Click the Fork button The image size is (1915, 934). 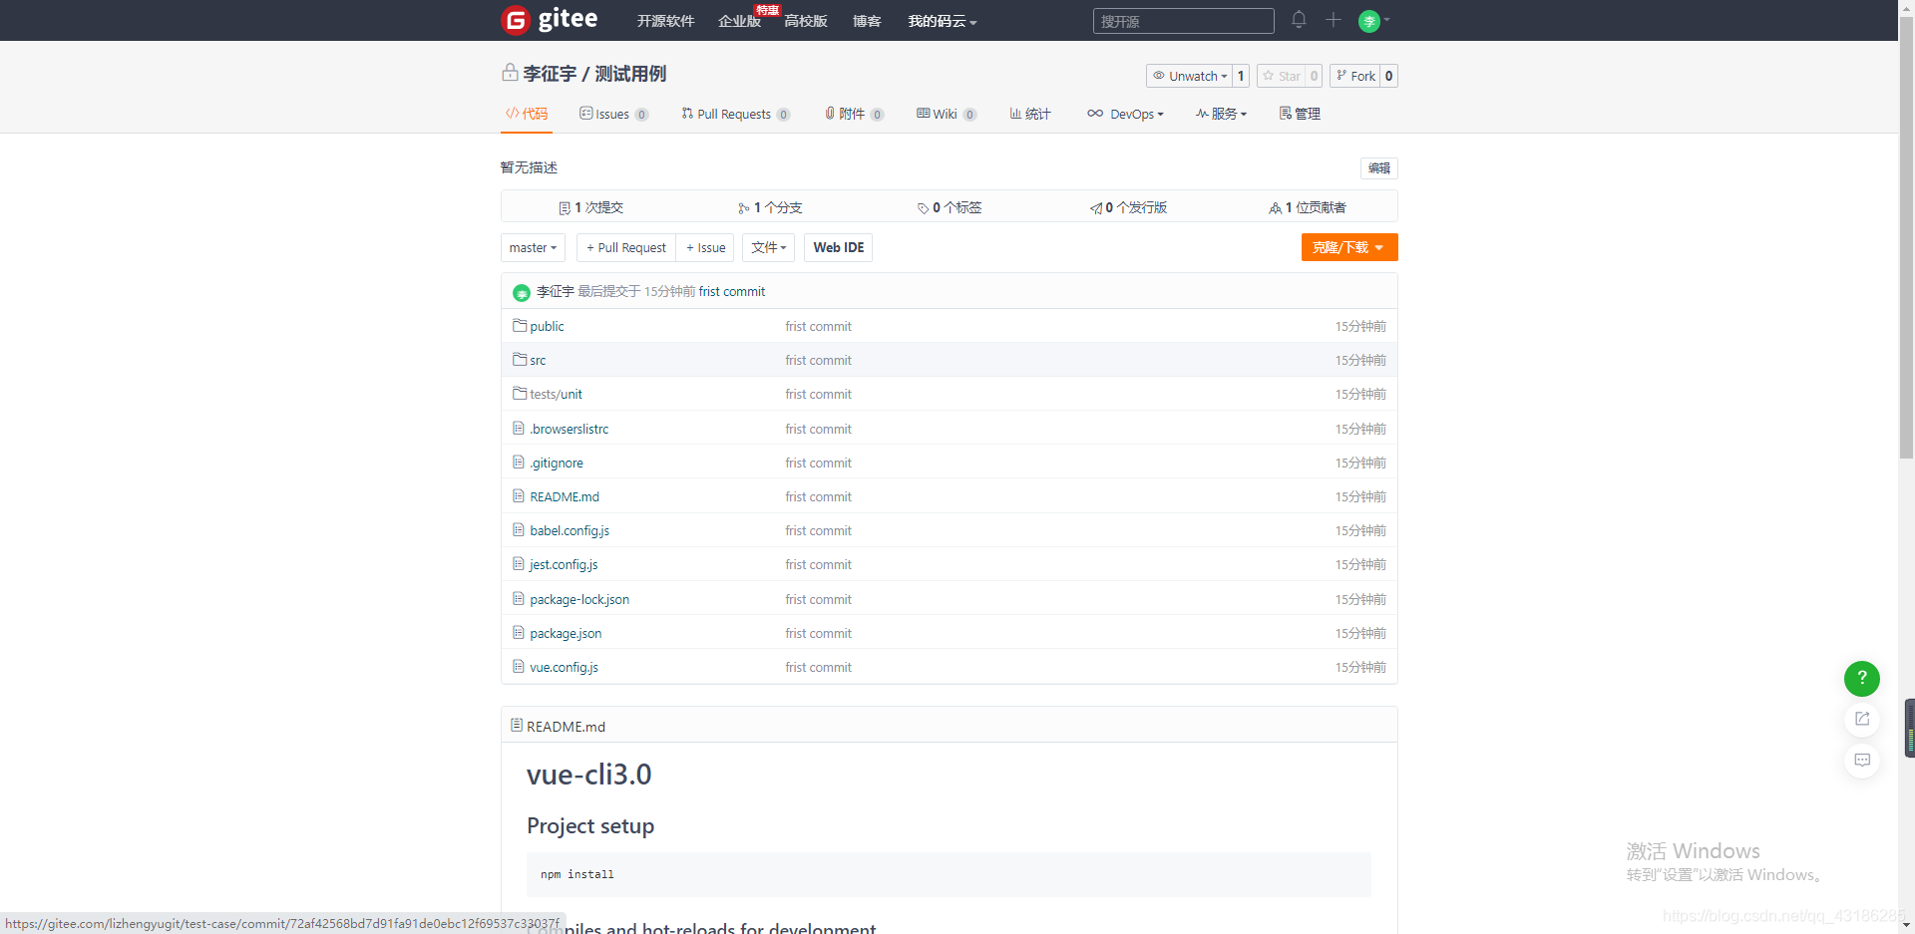1355,76
